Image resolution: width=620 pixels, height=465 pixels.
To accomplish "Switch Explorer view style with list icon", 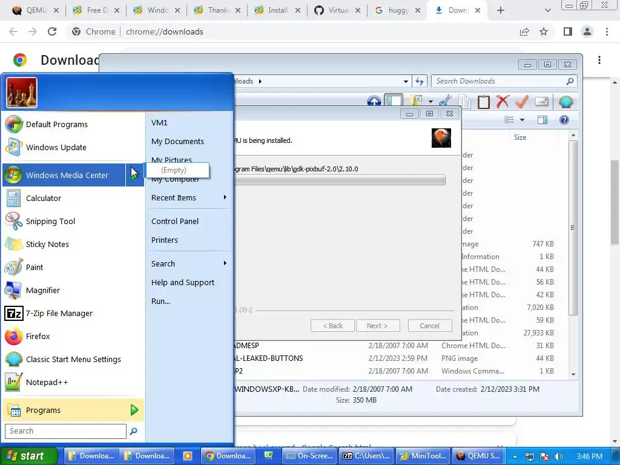I will [x=509, y=120].
